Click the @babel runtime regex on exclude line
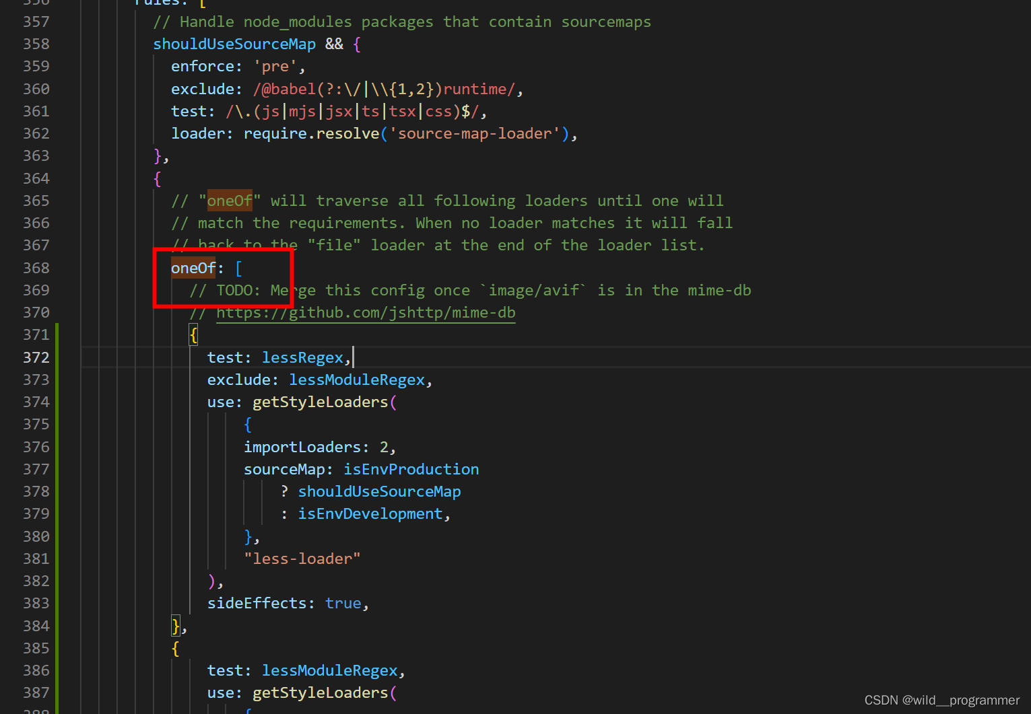 point(384,89)
